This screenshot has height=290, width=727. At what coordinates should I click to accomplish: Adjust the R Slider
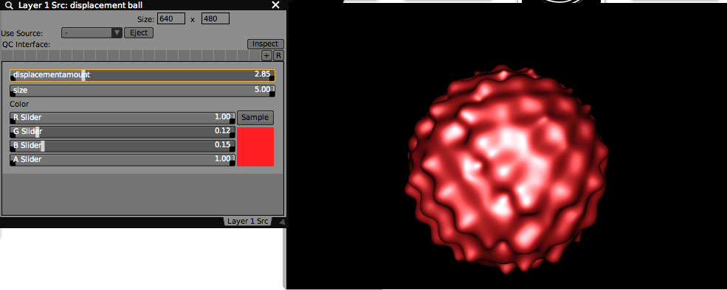(123, 118)
